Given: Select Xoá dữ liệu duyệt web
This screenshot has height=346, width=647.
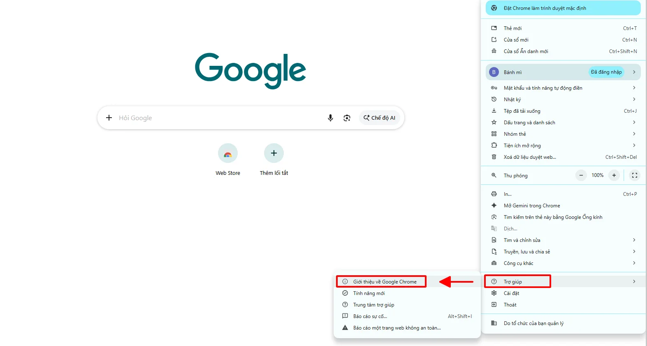Looking at the screenshot, I should coord(563,157).
